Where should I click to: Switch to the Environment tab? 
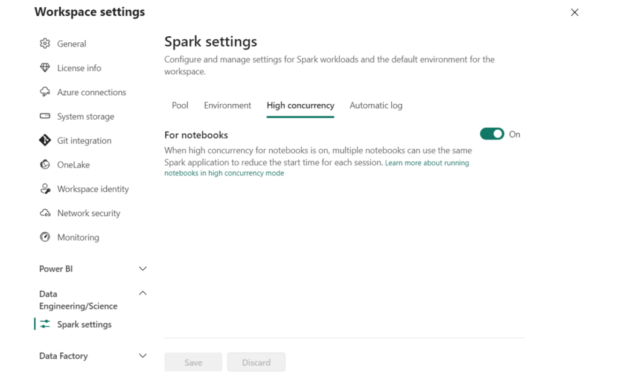[x=228, y=105]
